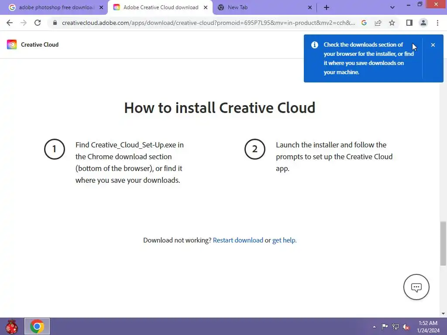Open the Start menu ornament button
This screenshot has height=335, width=447.
(12, 326)
